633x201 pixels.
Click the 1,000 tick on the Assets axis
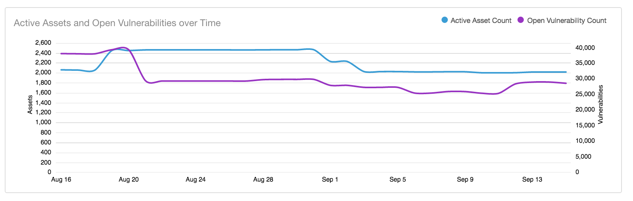click(x=43, y=122)
